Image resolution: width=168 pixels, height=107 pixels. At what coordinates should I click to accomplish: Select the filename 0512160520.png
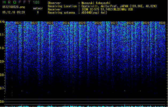[14, 7]
